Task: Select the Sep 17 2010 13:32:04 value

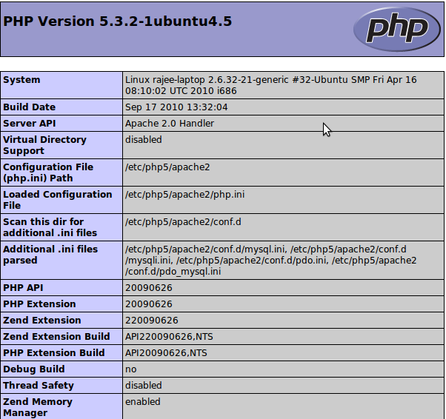Action: (176, 107)
